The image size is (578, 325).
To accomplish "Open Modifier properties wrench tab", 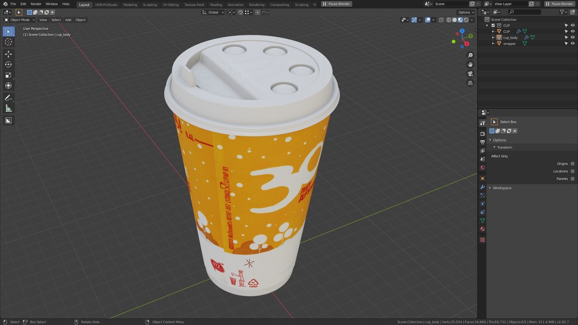I will [483, 187].
